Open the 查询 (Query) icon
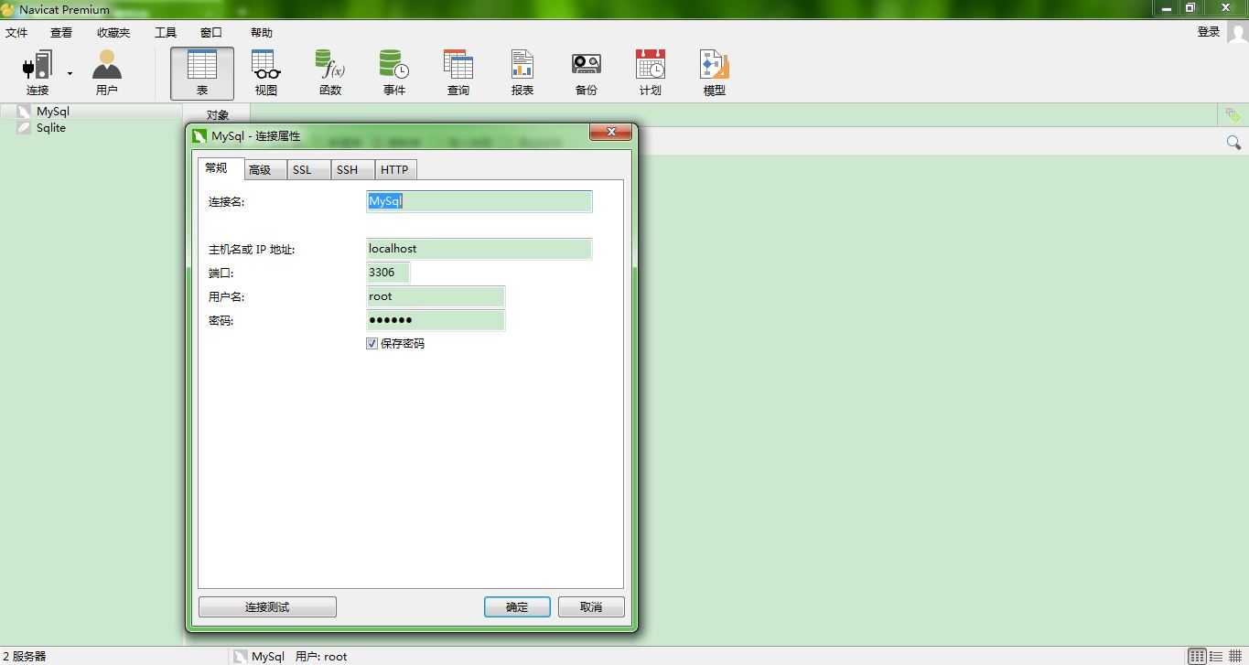The image size is (1249, 665). (458, 73)
